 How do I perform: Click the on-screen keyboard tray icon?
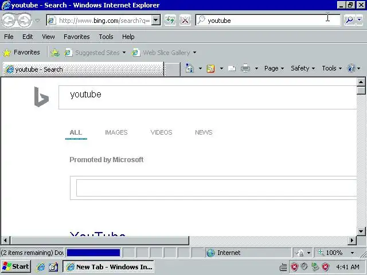point(283,267)
